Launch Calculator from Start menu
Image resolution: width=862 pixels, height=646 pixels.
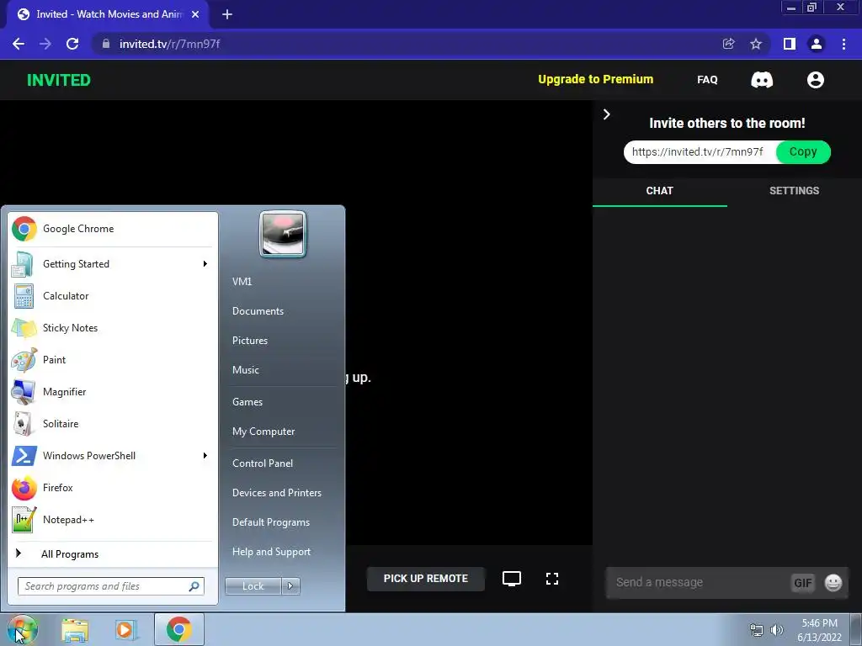click(x=113, y=295)
